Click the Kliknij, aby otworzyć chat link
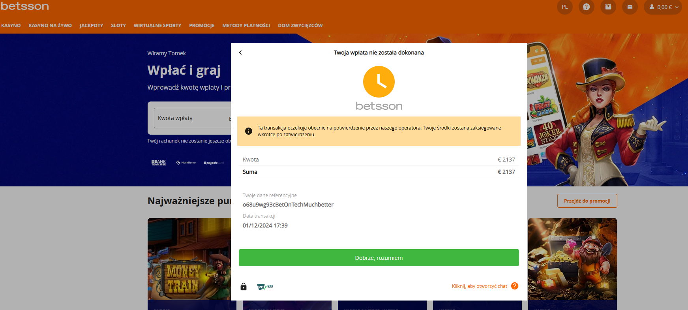This screenshot has width=688, height=310. coord(480,286)
